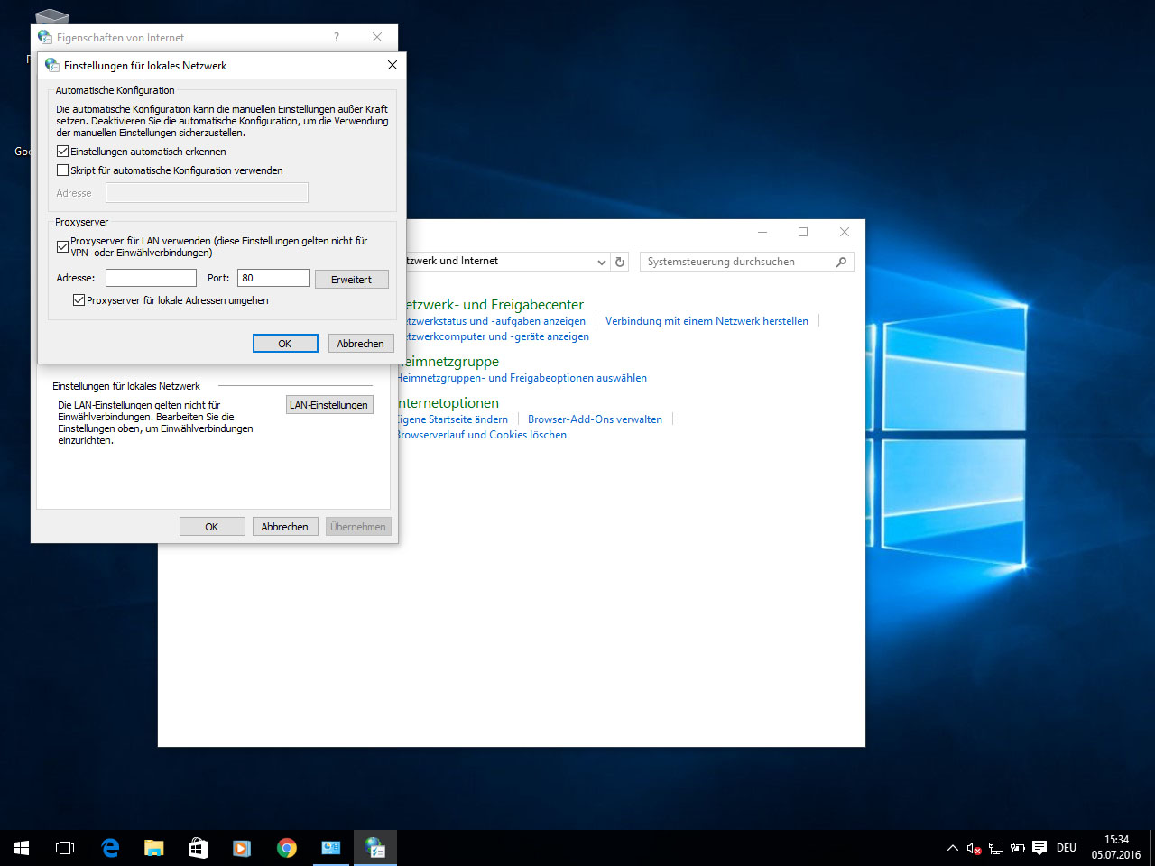This screenshot has width=1155, height=866.
Task: Click the Eigenschaften von Internet title icon
Action: [45, 37]
